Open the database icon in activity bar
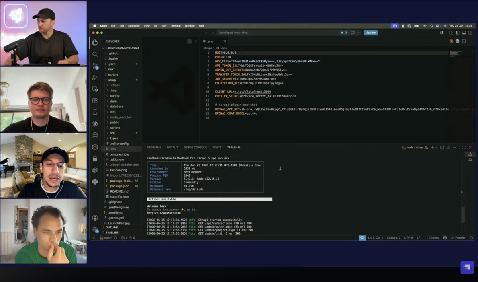478x282 pixels. tap(95, 135)
